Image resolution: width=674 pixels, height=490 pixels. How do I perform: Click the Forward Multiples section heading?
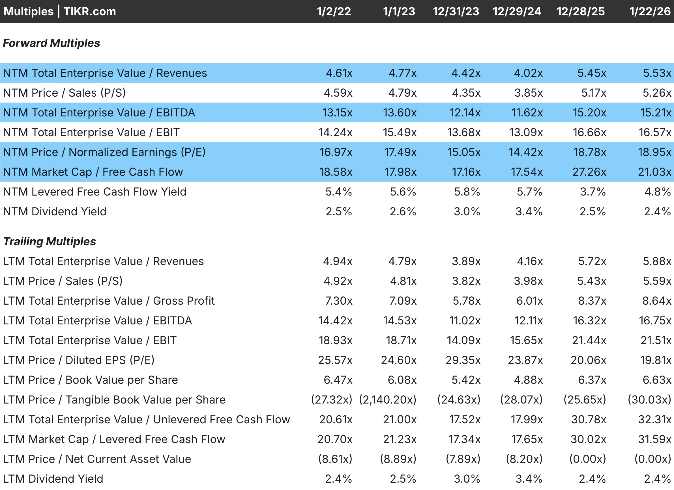(x=51, y=43)
